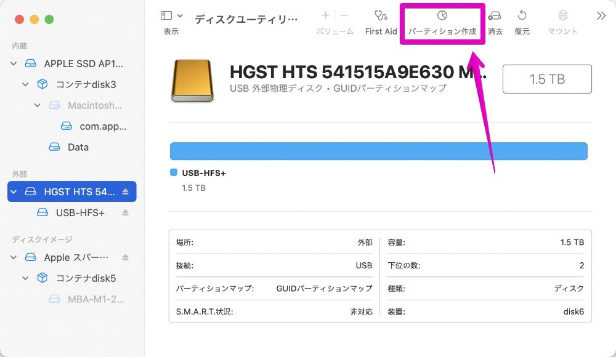Click the 非対応 S.M.A.R.T. status value
The image size is (616, 357).
pos(362,311)
